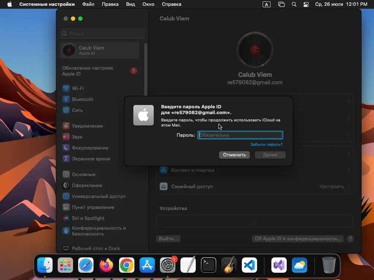Viewport: 374px width, 280px height.
Task: Open Фокусирование moon icon
Action: coord(66,148)
